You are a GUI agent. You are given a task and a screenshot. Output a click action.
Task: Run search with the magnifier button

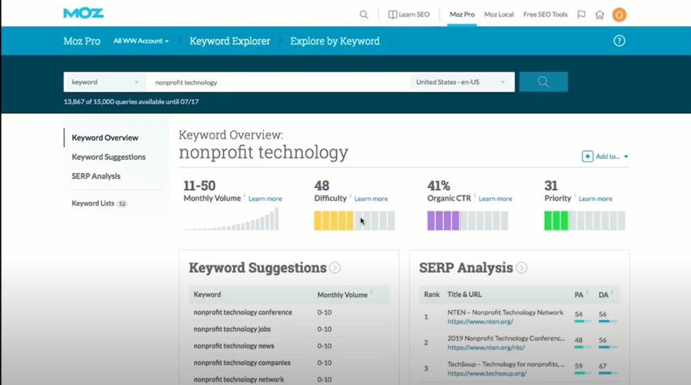pos(543,82)
